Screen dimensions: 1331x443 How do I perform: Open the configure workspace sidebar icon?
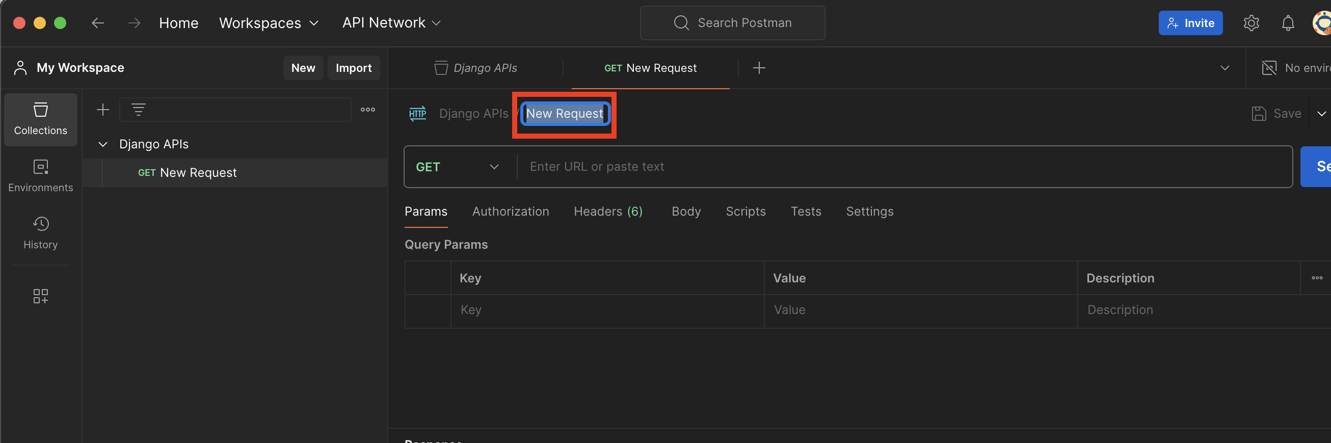click(40, 296)
